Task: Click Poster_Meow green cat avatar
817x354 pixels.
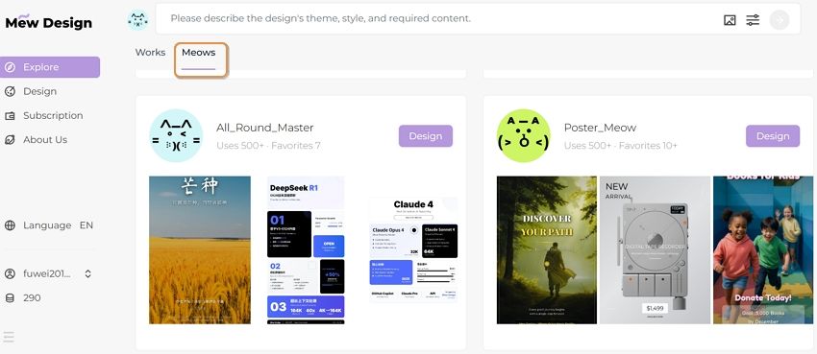Action: click(523, 135)
